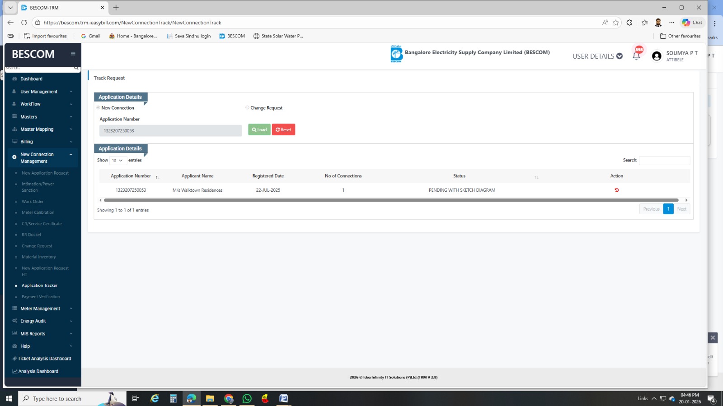
Task: Open WhatsApp from the taskbar
Action: tap(247, 398)
